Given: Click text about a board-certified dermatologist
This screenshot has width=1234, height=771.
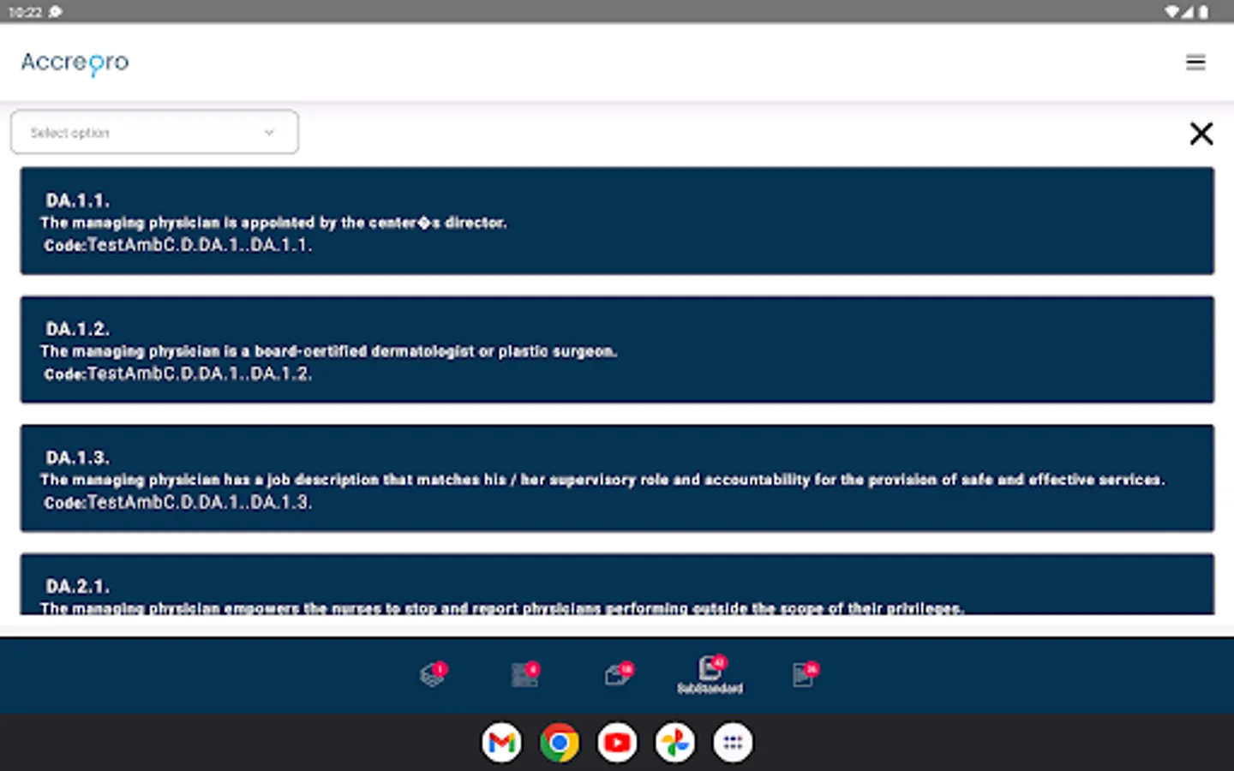Looking at the screenshot, I should [328, 351].
